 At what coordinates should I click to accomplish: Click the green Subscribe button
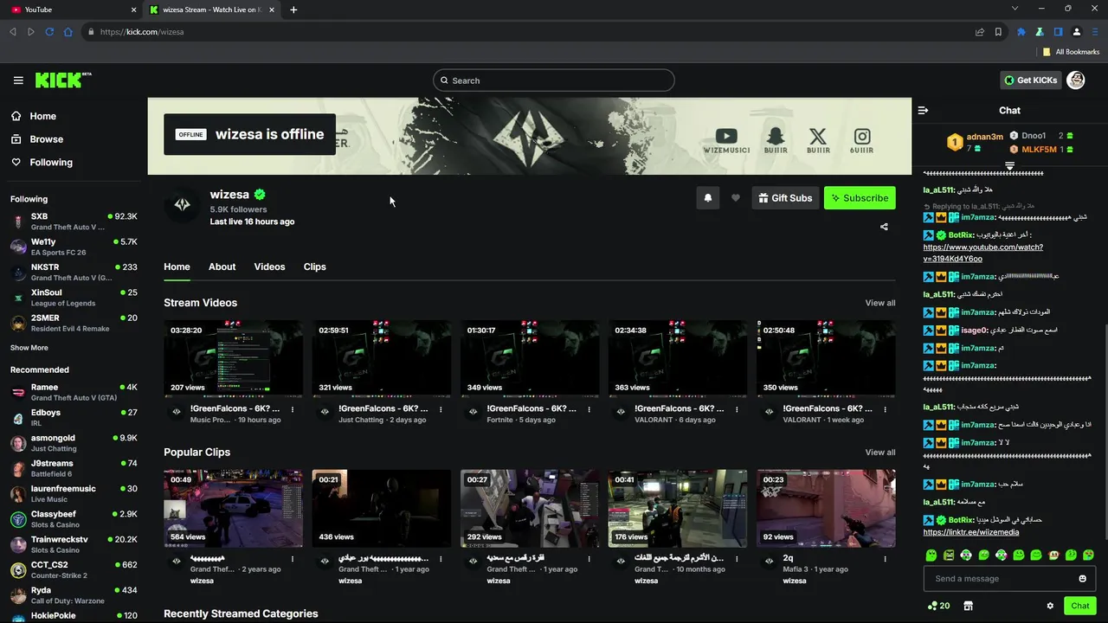click(860, 198)
